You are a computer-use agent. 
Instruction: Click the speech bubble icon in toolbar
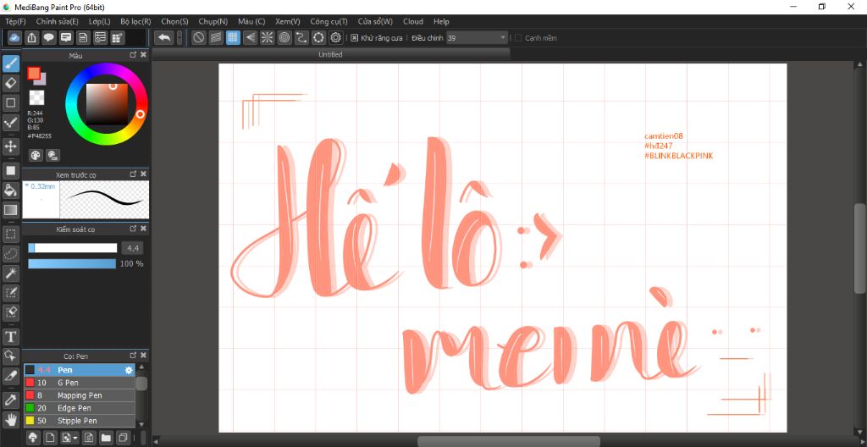[49, 37]
